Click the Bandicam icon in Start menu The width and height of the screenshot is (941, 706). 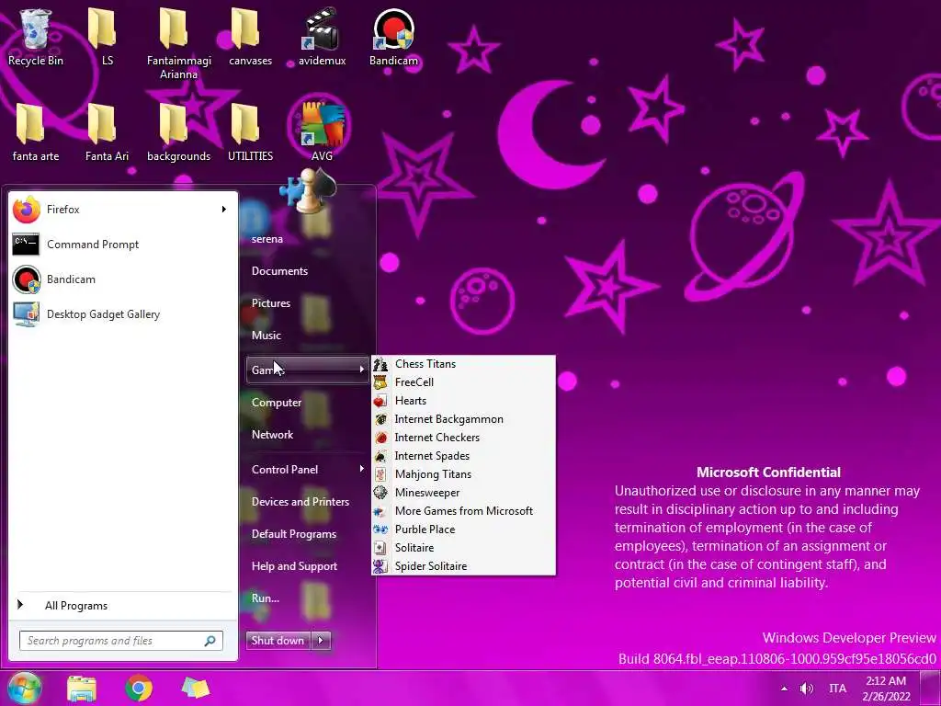pyautogui.click(x=27, y=279)
